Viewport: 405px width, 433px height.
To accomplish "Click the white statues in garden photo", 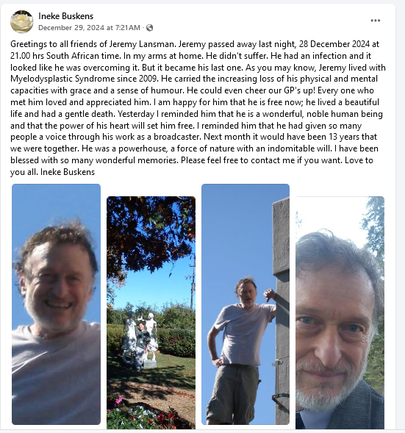I will point(140,340).
